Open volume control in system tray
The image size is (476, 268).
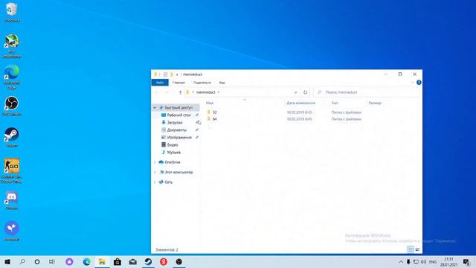[424, 261]
